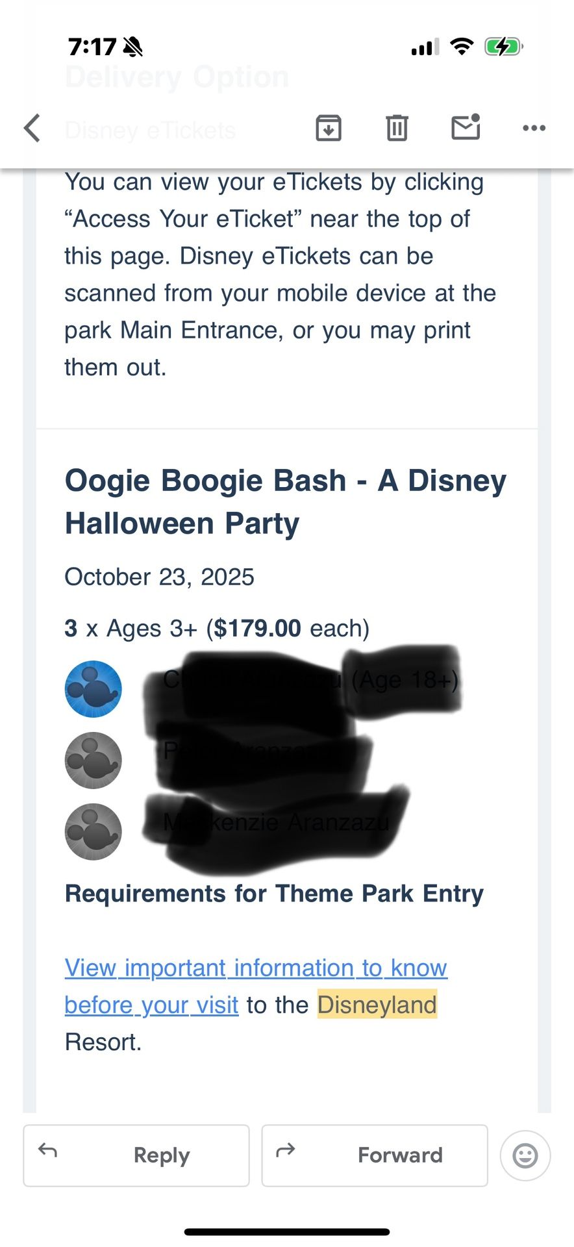This screenshot has height=1247, width=574.
Task: Select the middle gray Mickey guest avatar
Action: point(93,760)
